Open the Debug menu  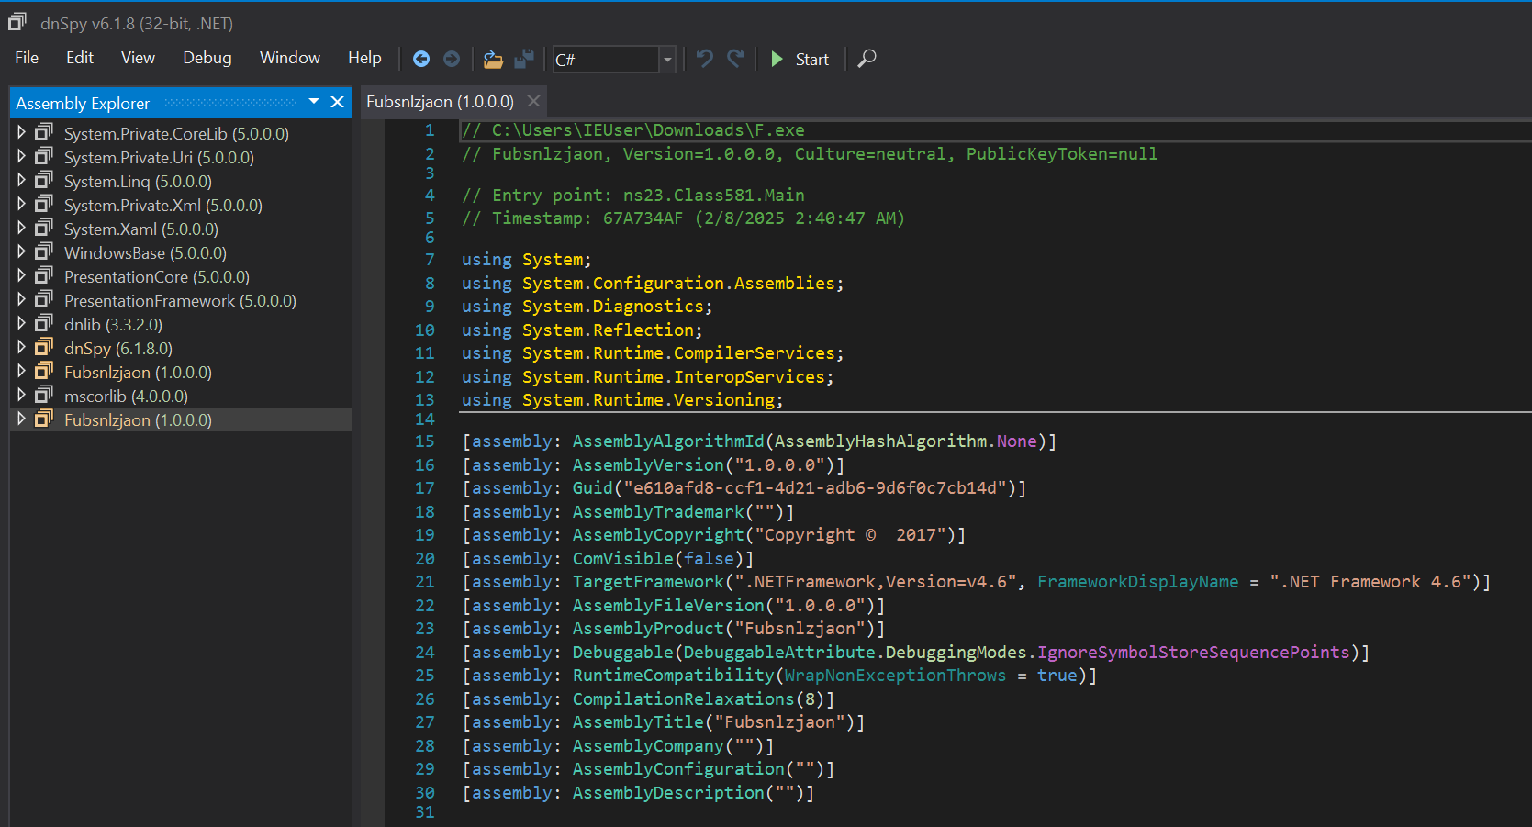[207, 58]
